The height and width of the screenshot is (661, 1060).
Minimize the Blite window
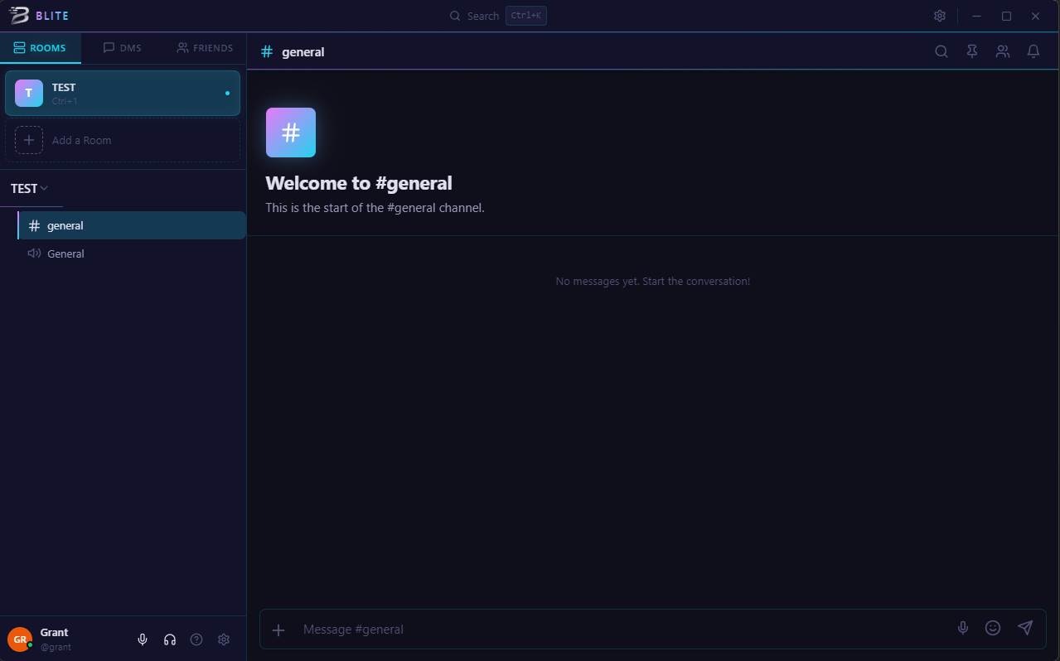click(977, 16)
